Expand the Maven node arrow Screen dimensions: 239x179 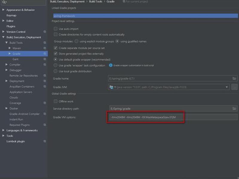pyautogui.click(x=10, y=48)
